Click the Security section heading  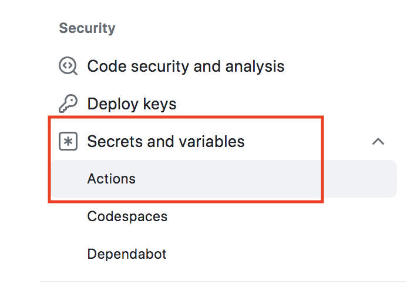pos(87,28)
